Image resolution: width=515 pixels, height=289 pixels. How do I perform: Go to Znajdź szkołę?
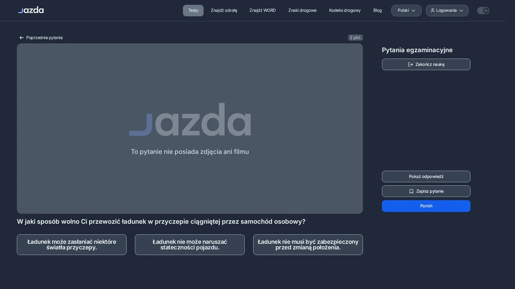(224, 10)
